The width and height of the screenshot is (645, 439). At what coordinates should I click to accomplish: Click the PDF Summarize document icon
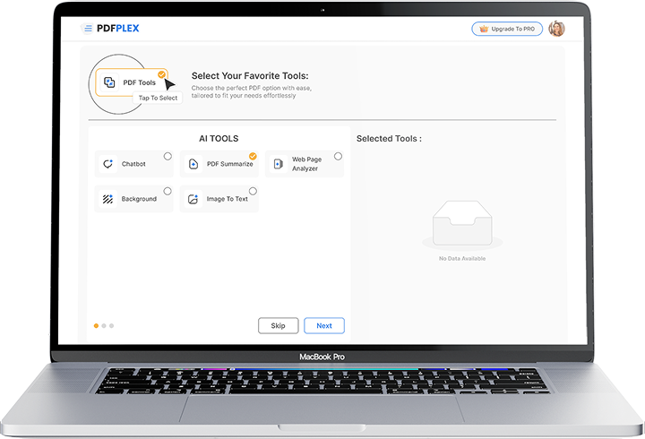coord(193,164)
